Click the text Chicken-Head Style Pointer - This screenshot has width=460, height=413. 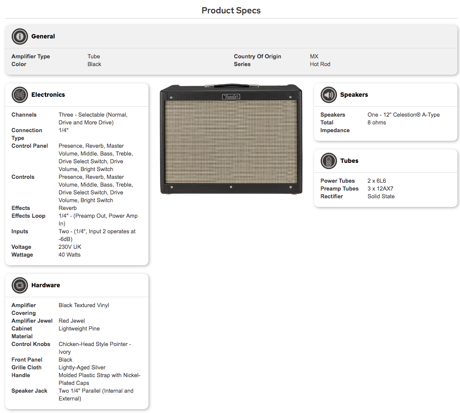coord(95,344)
